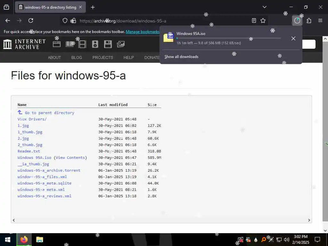Image resolution: width=328 pixels, height=246 pixels.
Task: Click the volume speaker tray icon
Action: click(287, 240)
